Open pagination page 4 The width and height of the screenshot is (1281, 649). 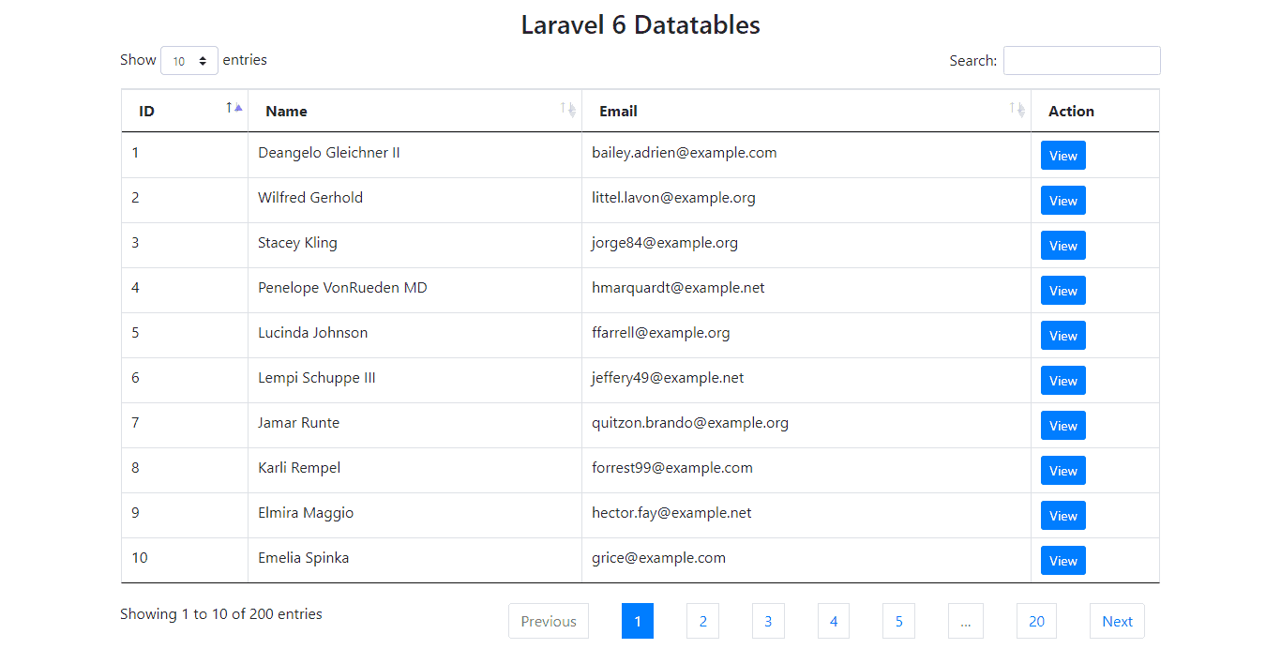coord(834,621)
